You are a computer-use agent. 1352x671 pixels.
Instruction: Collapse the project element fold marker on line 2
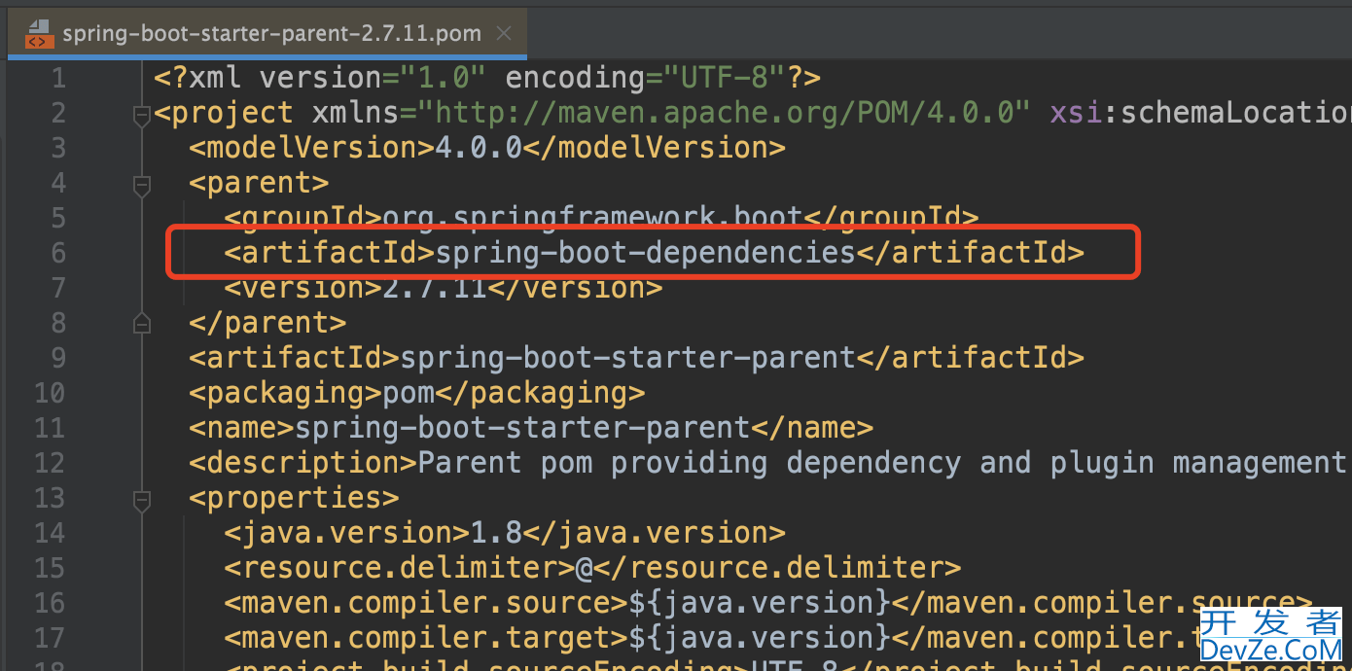(142, 116)
